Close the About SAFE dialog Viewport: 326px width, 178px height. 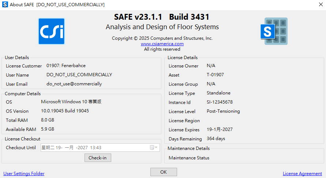(x=321, y=4)
